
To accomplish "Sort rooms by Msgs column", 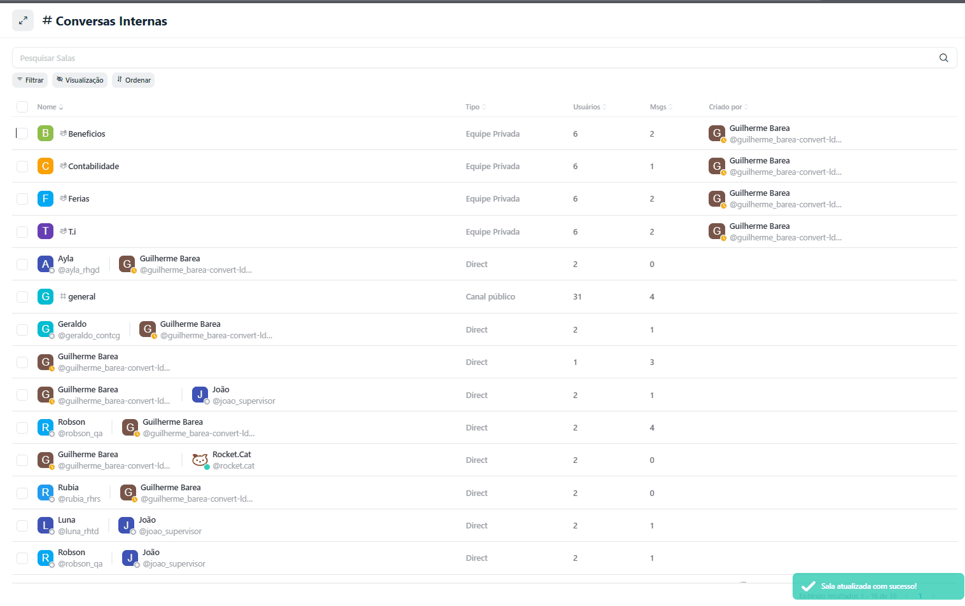I will (x=661, y=107).
